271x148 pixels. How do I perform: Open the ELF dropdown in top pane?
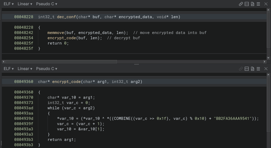[9, 4]
